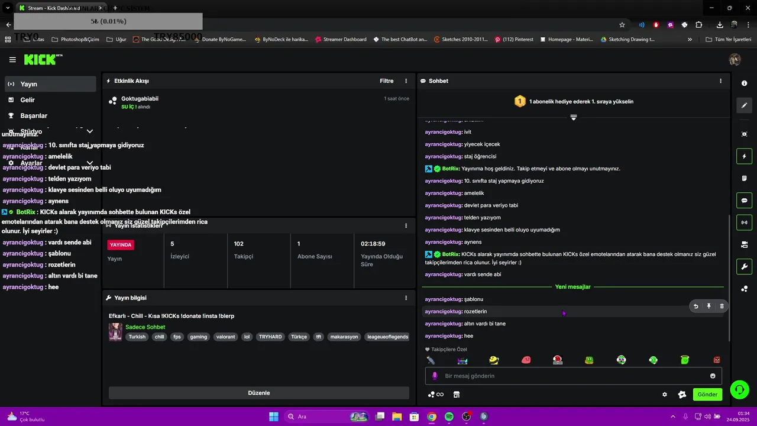The height and width of the screenshot is (426, 757).
Task: Open the Windows Start menu
Action: click(274, 417)
